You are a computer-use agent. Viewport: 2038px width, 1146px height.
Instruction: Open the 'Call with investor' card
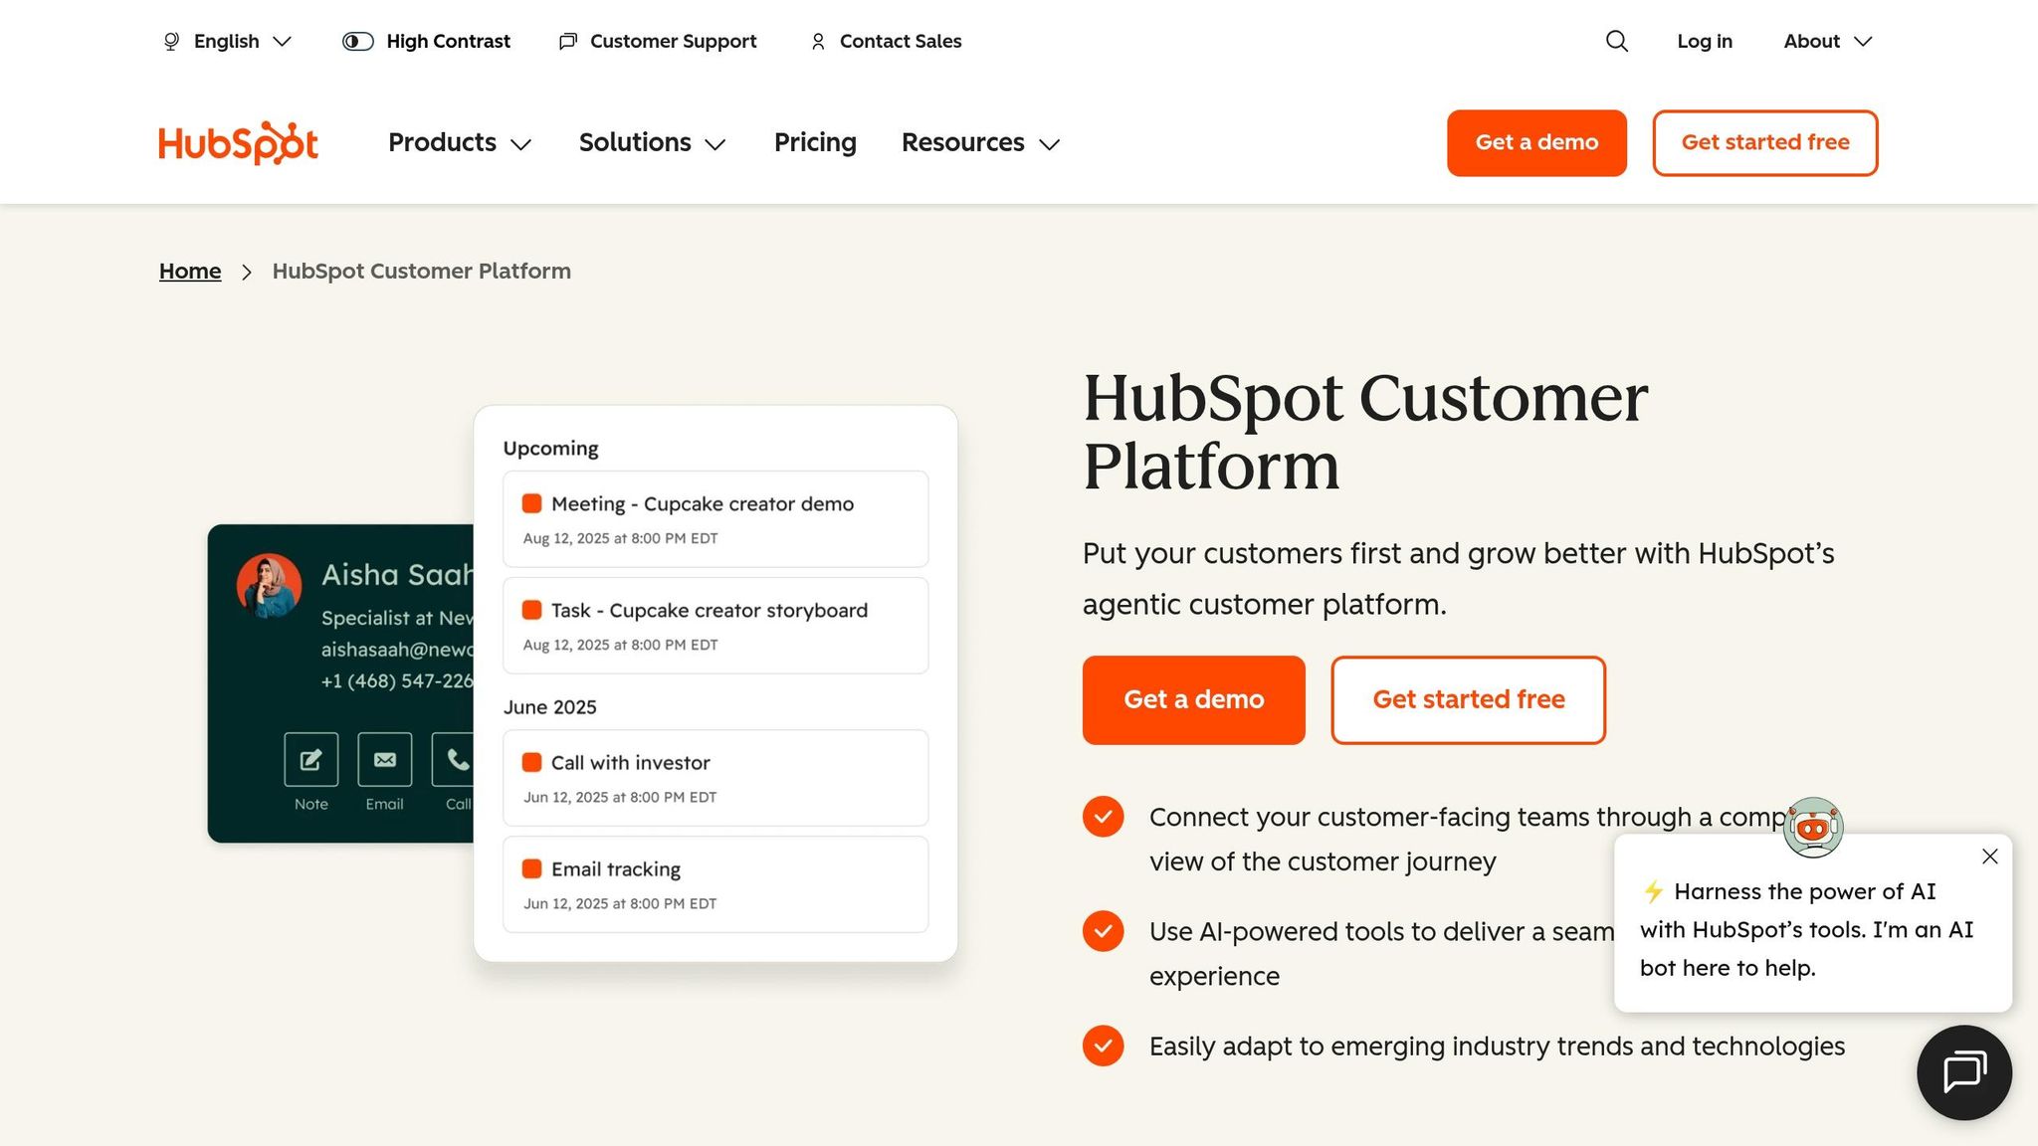tap(715, 778)
